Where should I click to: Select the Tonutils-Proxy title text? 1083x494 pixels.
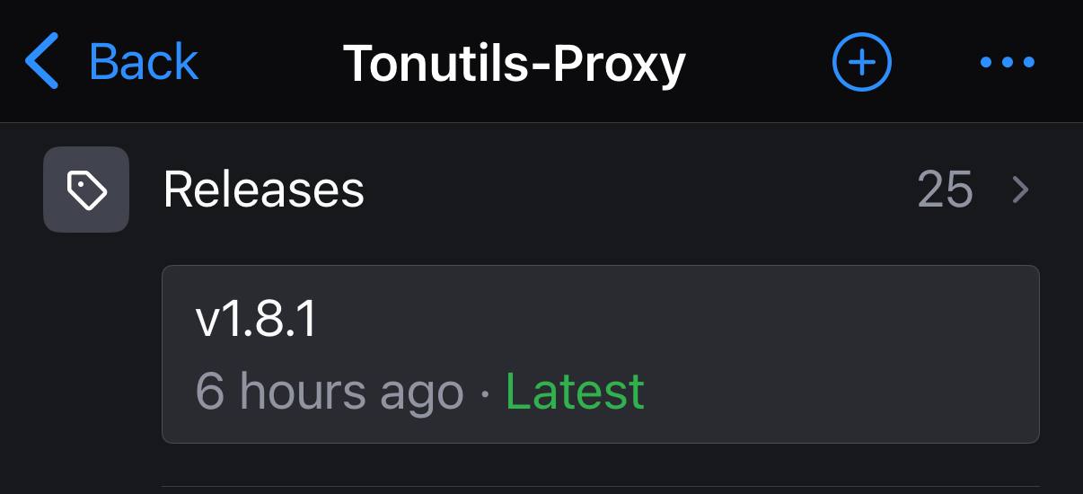point(515,63)
